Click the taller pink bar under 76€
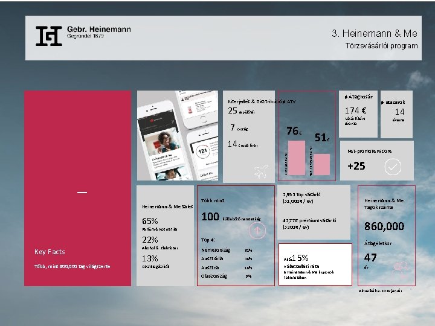 pyautogui.click(x=297, y=158)
